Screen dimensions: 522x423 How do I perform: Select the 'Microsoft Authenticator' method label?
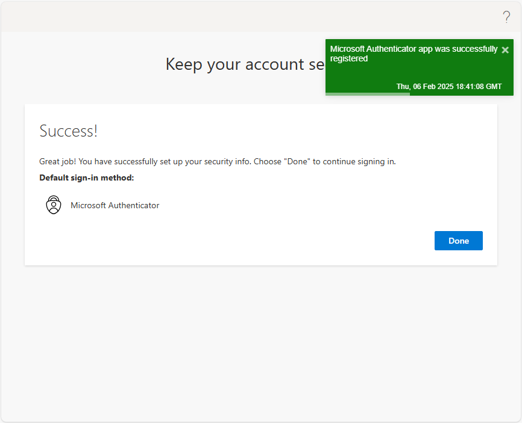point(115,205)
